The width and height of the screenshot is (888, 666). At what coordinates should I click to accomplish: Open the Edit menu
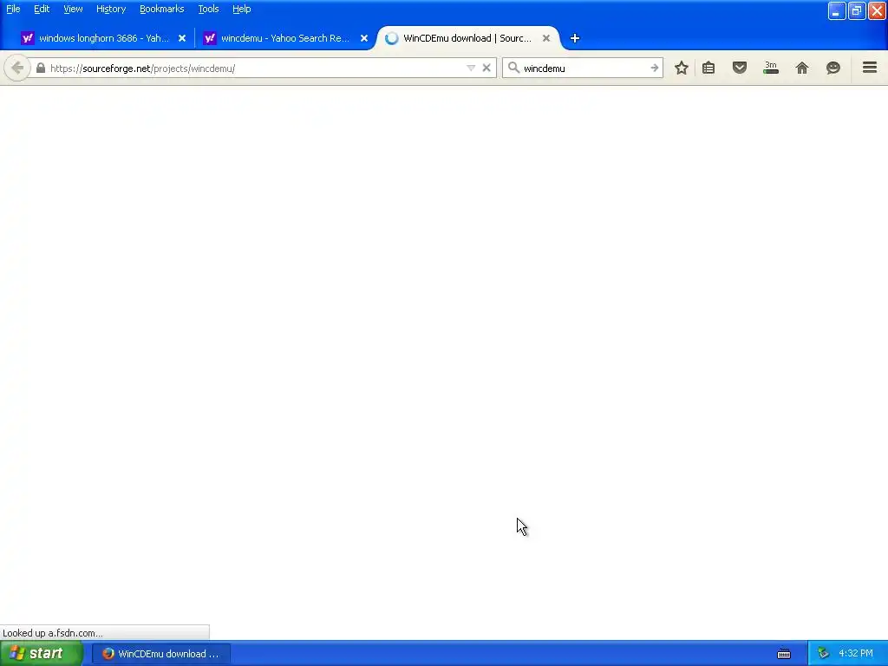point(42,9)
